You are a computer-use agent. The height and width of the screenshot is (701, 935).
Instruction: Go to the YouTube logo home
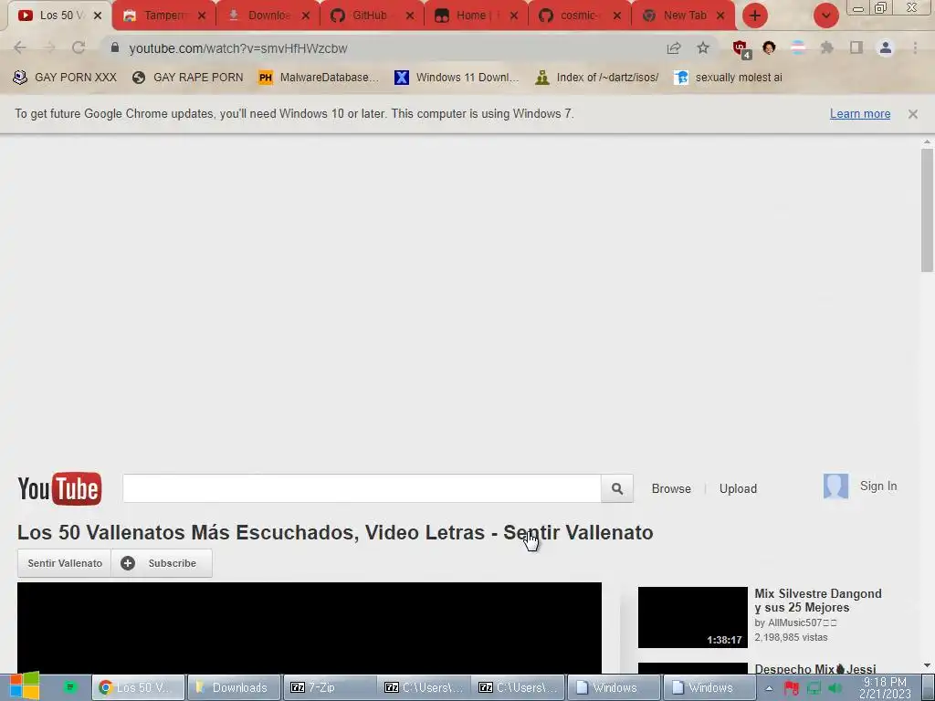pos(59,489)
